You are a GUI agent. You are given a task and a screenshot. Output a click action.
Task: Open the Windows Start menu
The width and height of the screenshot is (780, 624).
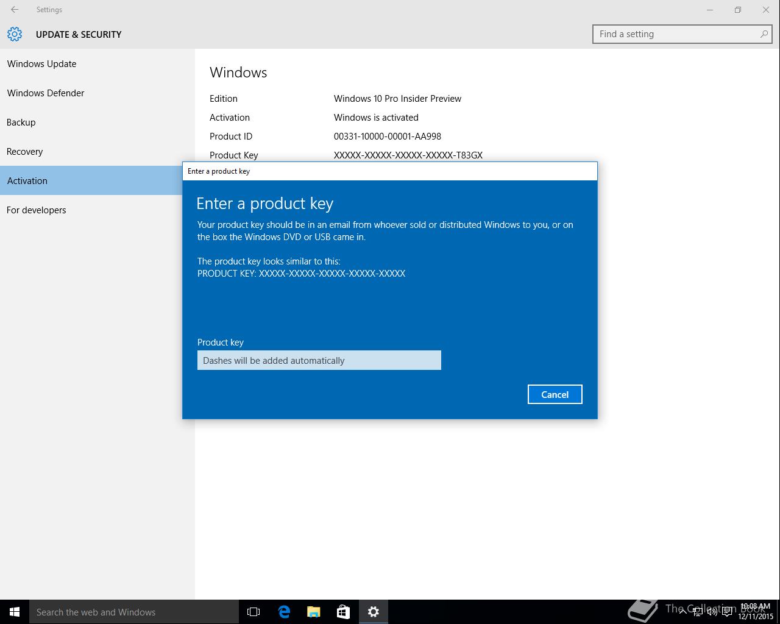click(15, 612)
